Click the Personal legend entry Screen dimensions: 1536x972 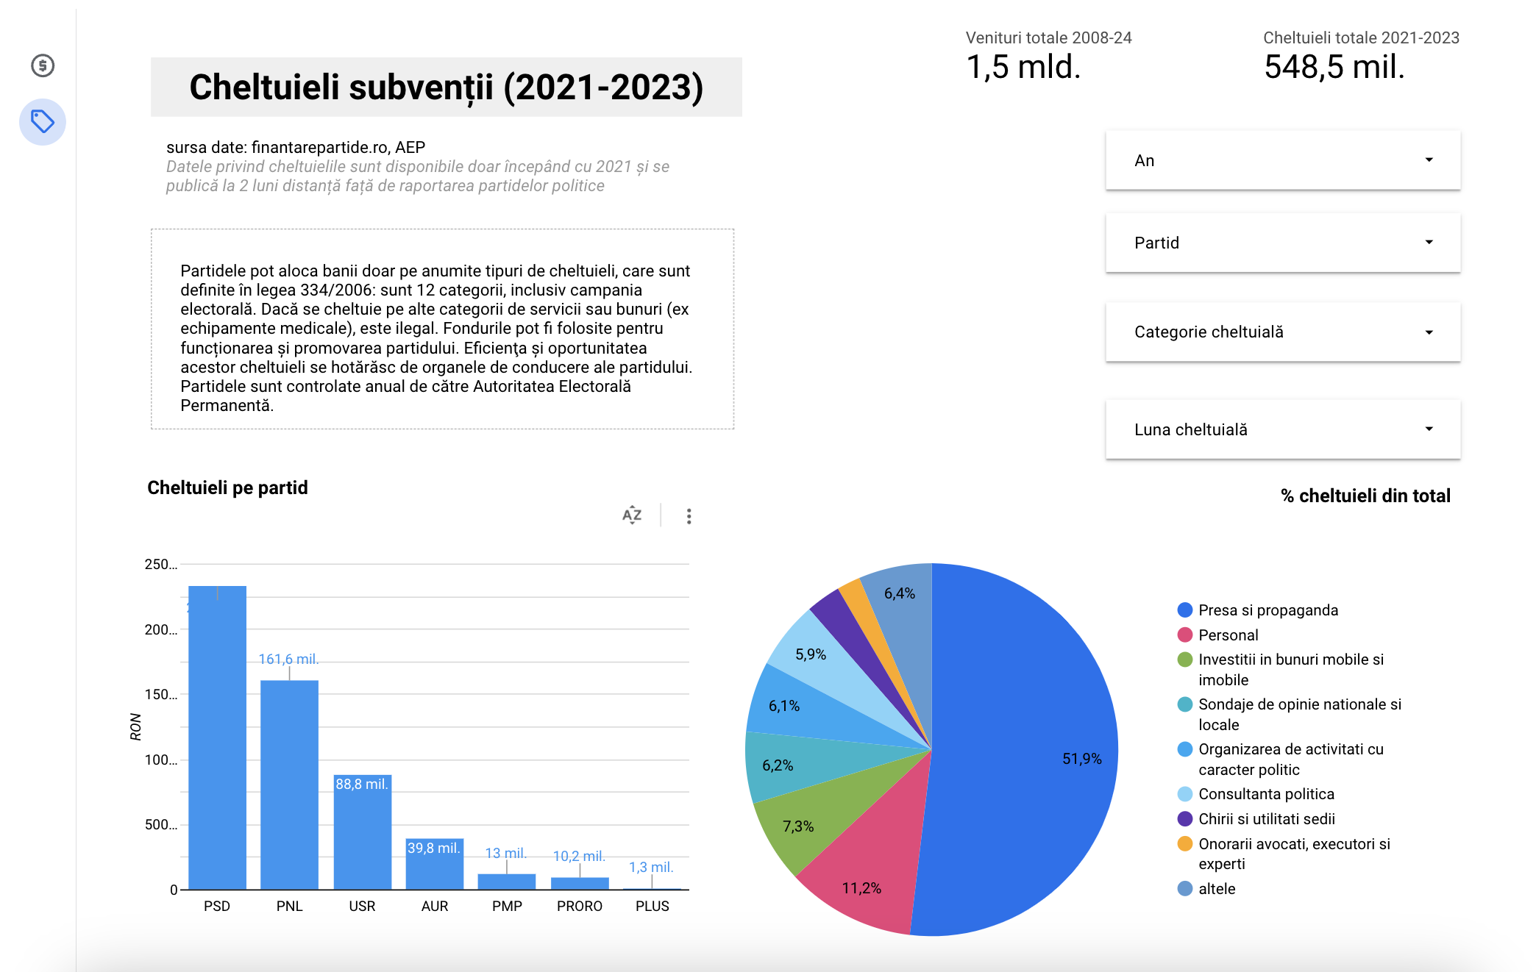click(x=1228, y=635)
